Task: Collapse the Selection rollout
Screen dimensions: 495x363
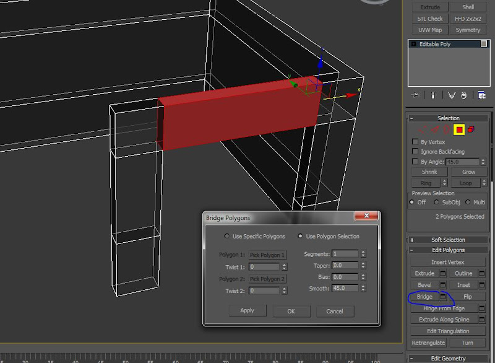Action: (411, 118)
